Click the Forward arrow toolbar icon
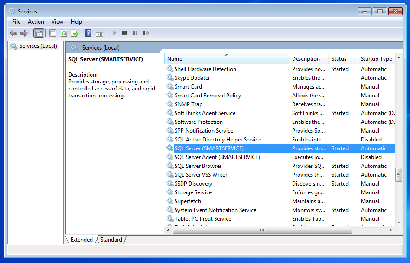 click(24, 33)
